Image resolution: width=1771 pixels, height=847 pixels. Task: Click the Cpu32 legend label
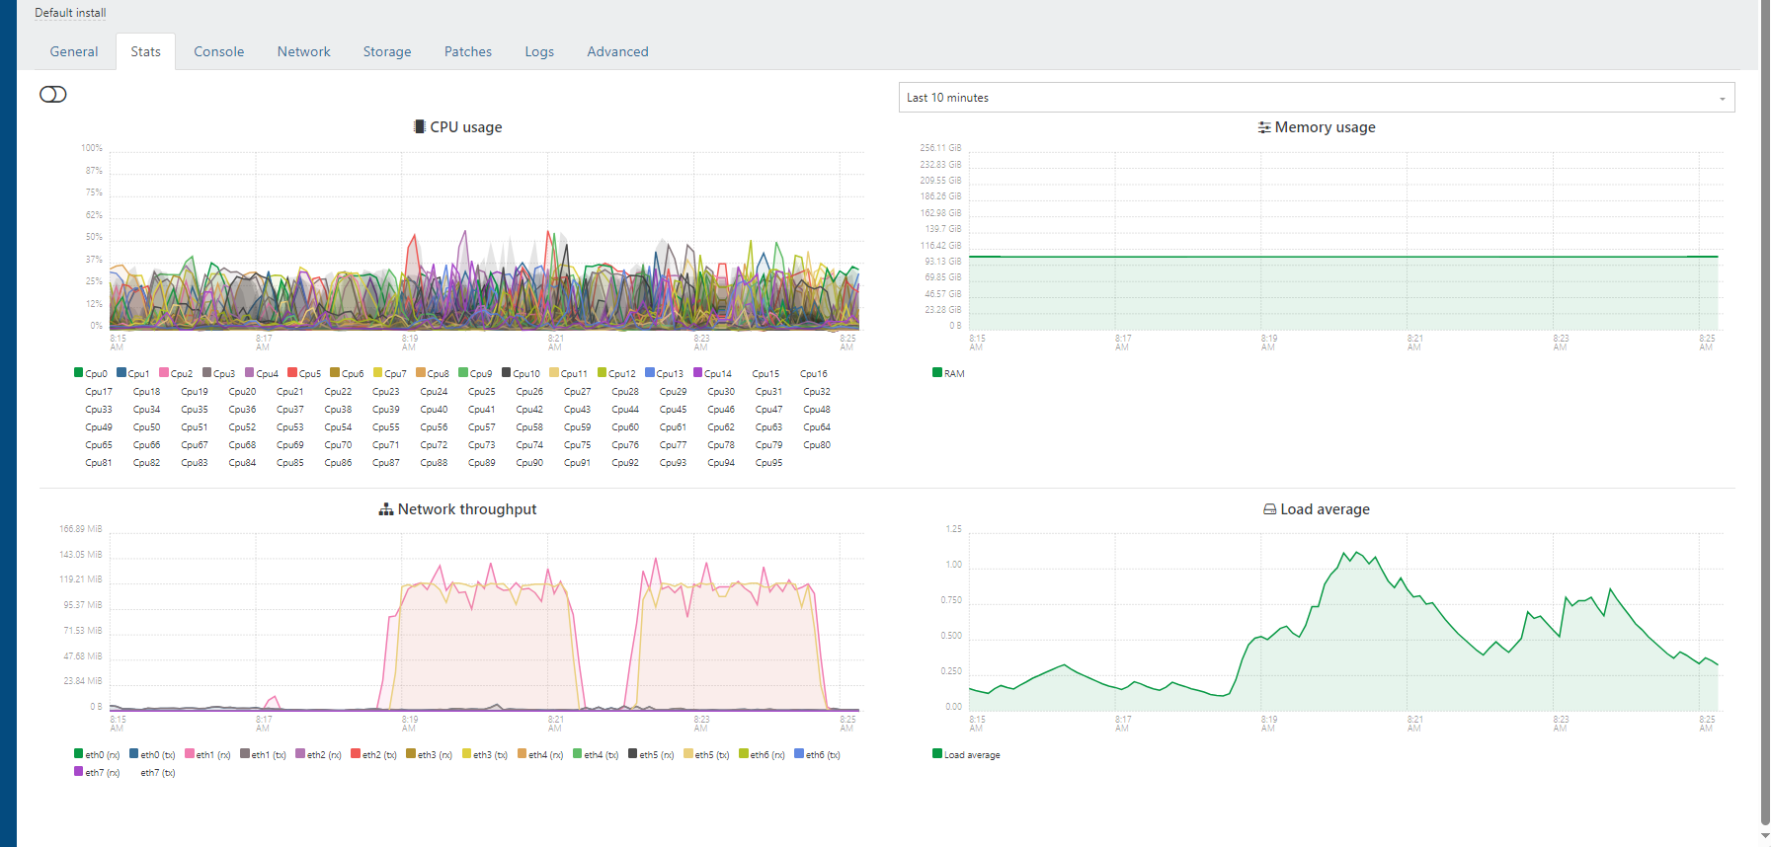[817, 392]
